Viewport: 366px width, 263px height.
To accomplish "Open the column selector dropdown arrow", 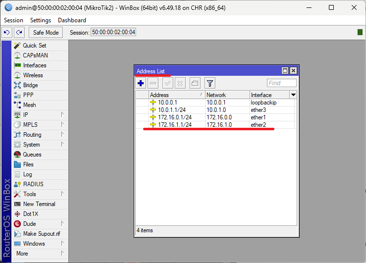I will [293, 95].
